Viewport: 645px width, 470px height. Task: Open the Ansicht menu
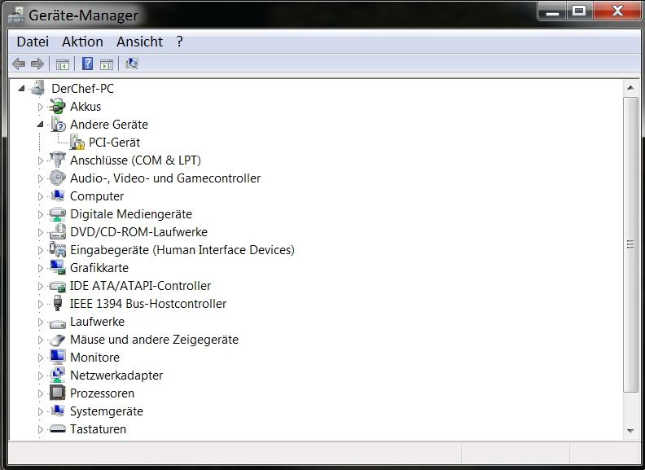coord(139,42)
